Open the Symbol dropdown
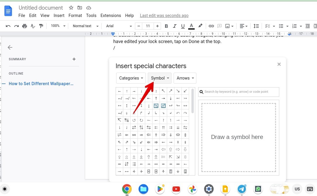 point(160,78)
